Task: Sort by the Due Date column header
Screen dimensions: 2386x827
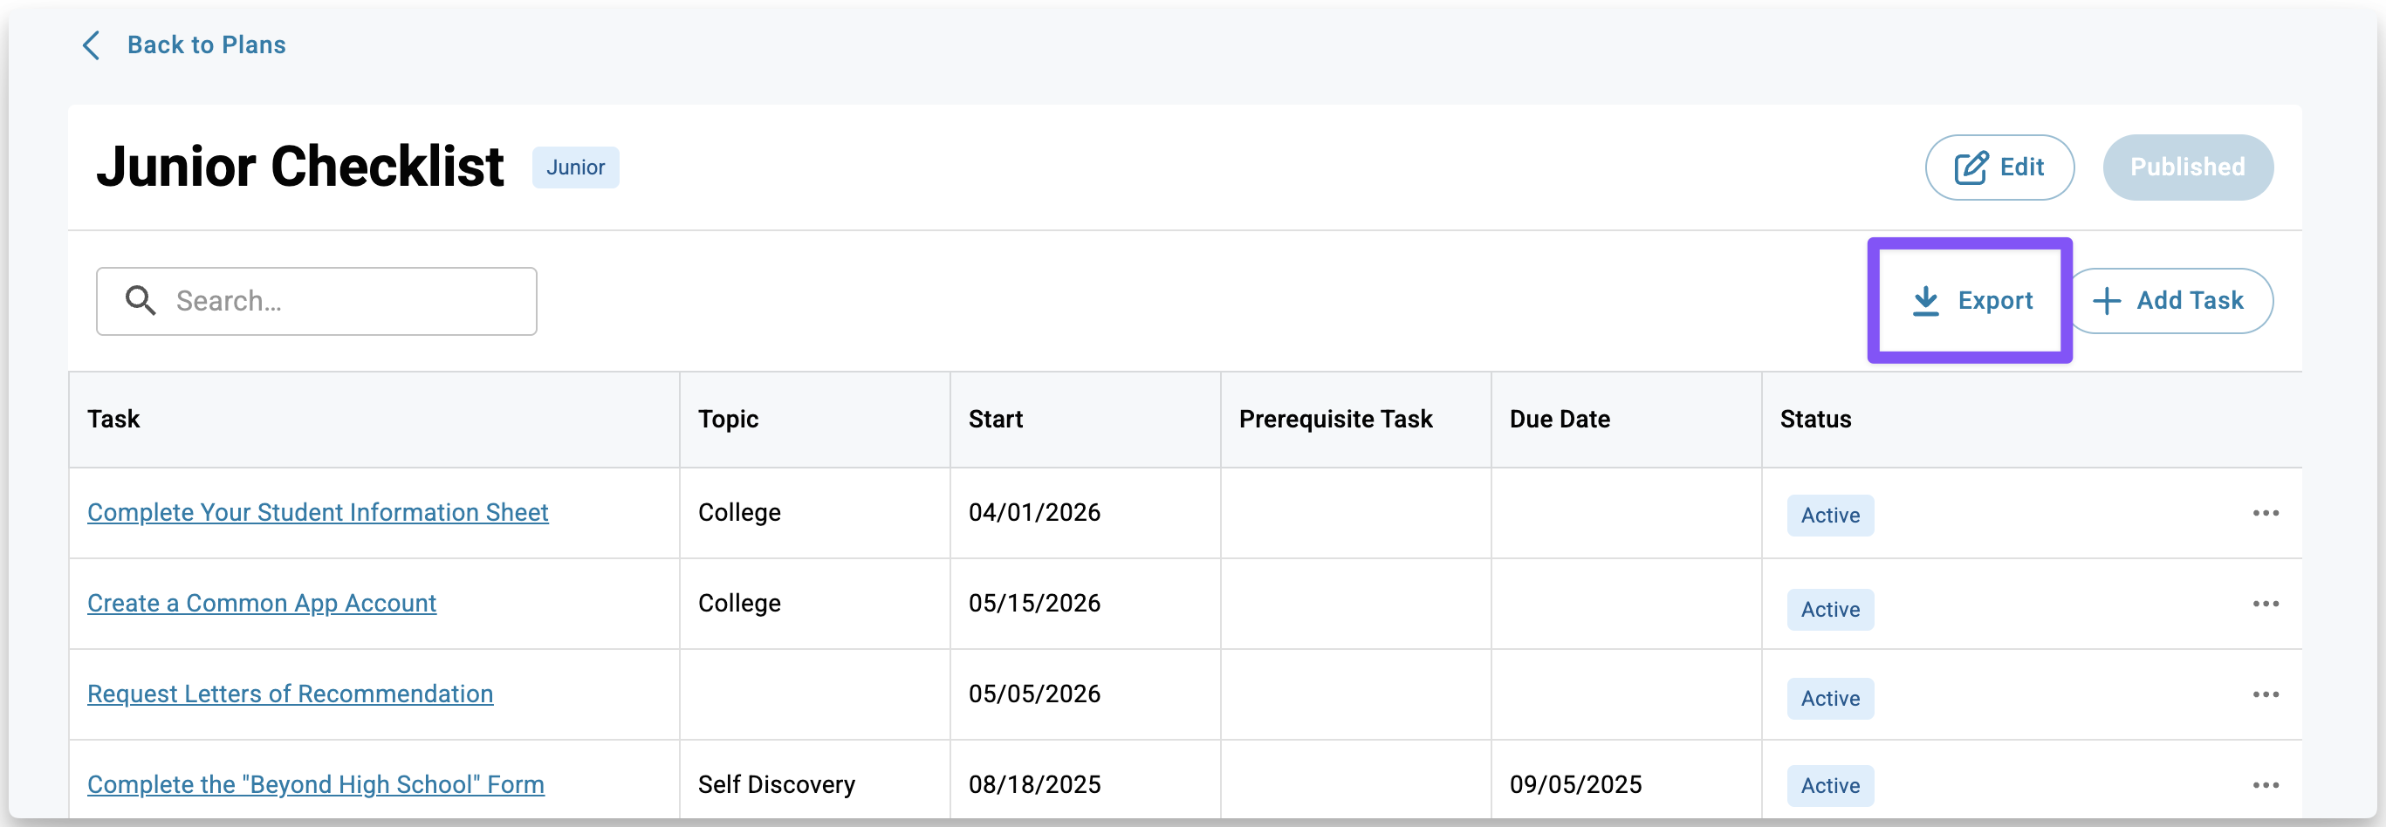Action: point(1560,420)
